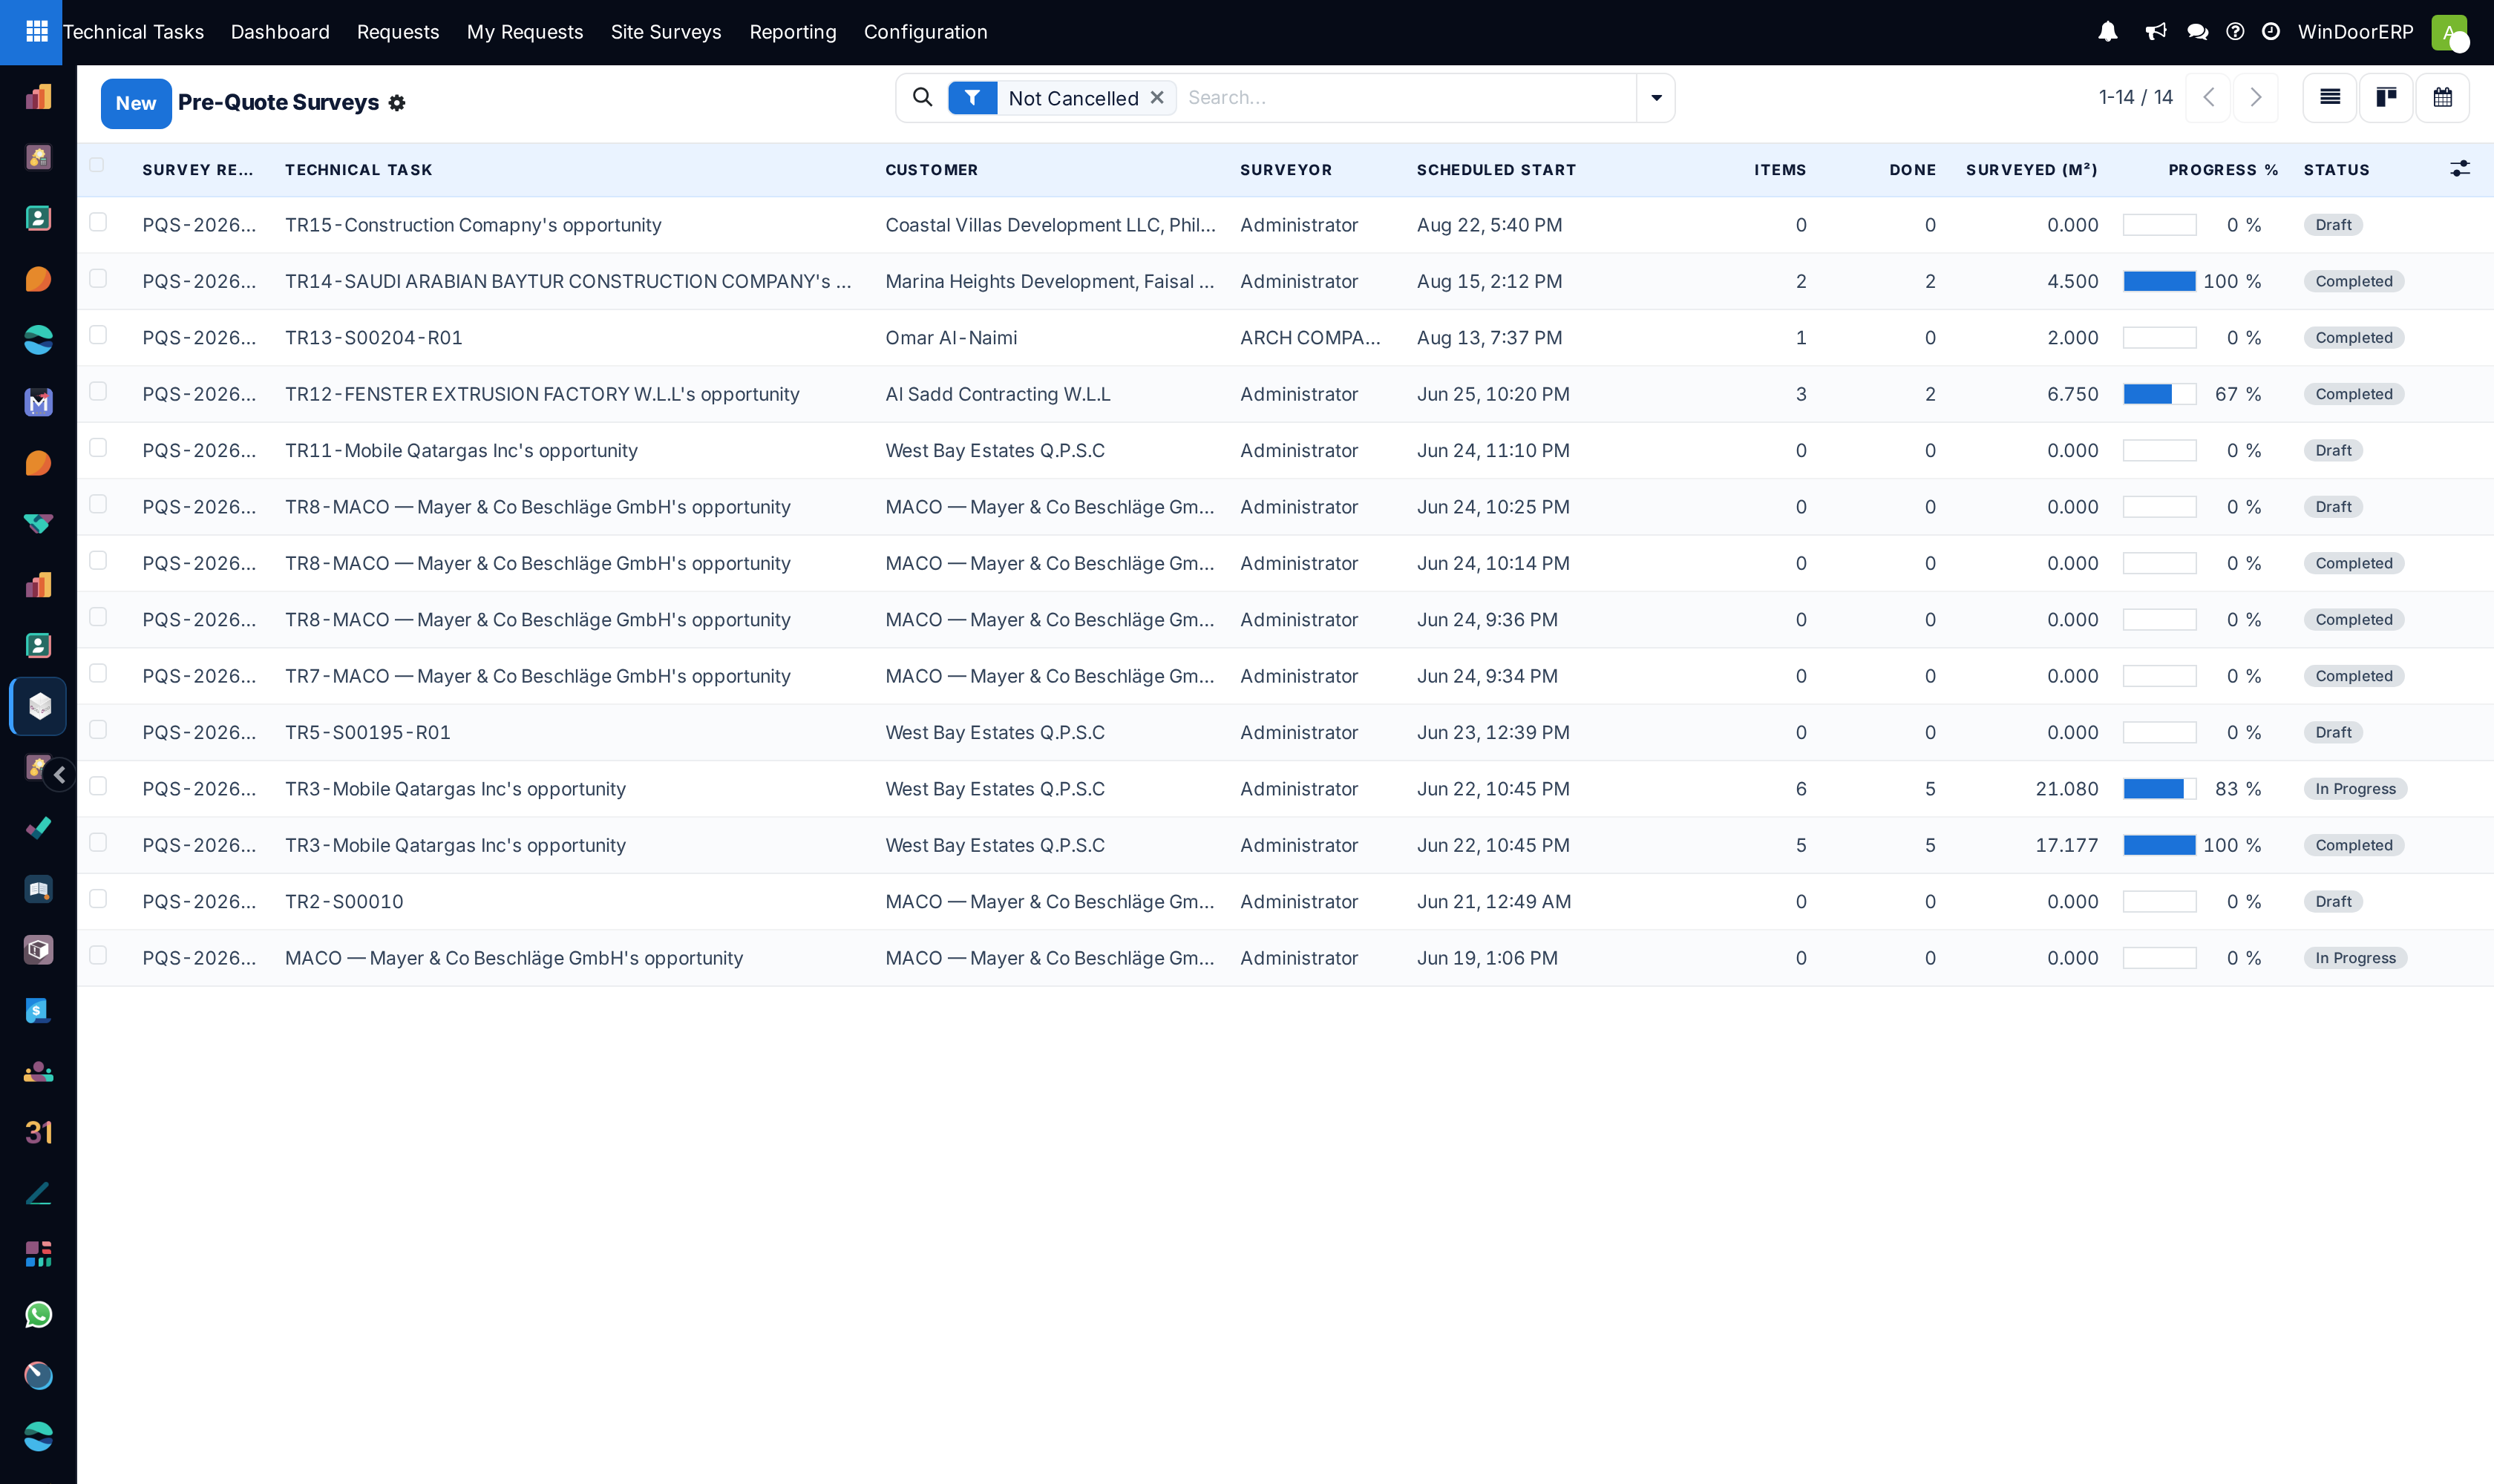Select the TR13-S00204-R01 row checkbox

(x=98, y=335)
